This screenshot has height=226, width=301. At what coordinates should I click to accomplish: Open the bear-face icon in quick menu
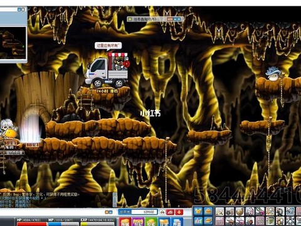tap(198, 212)
